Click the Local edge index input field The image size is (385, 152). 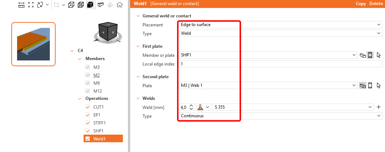click(280, 64)
